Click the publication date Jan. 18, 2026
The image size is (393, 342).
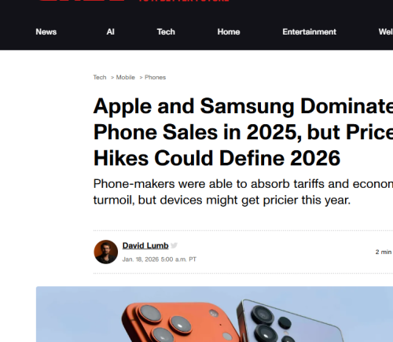160,259
